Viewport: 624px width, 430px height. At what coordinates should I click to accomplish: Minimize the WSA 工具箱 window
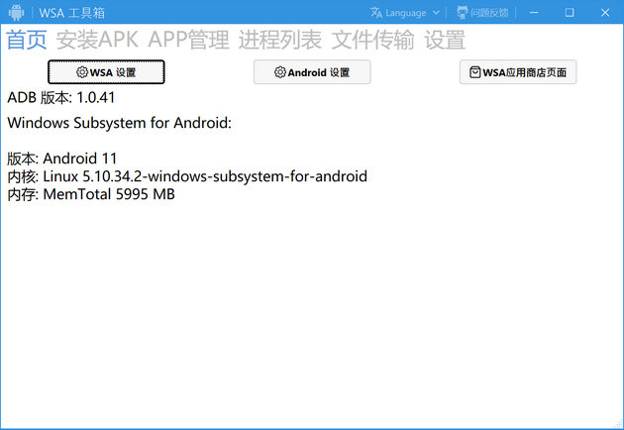(x=534, y=13)
